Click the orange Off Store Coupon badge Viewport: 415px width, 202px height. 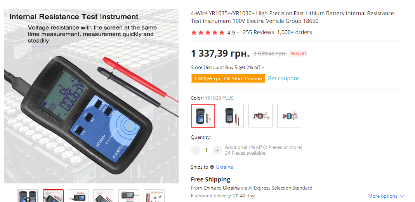228,78
